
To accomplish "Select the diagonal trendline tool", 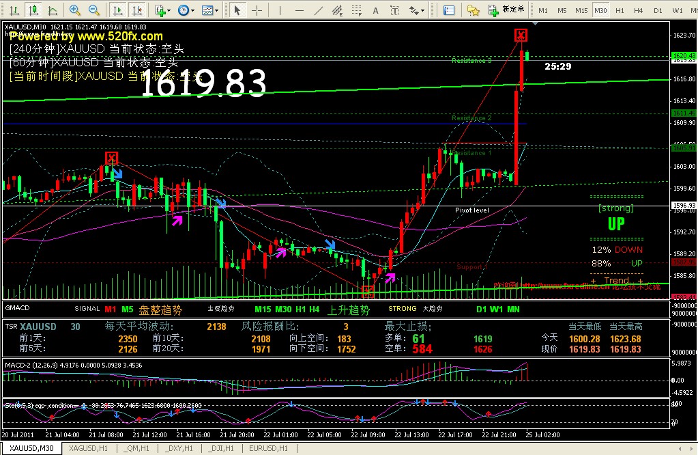I will 318,10.
